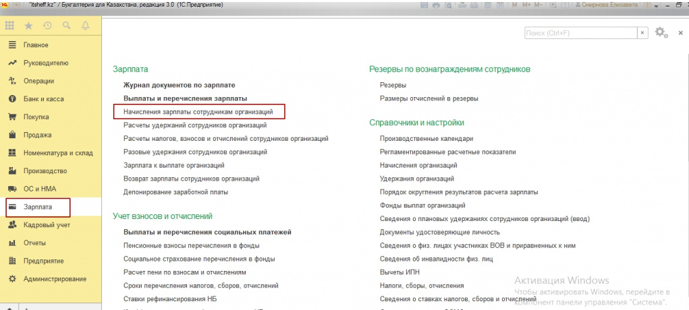Viewport: 689px width, 310px height.
Task: Open Депонирование заработной платы
Action: tap(175, 192)
